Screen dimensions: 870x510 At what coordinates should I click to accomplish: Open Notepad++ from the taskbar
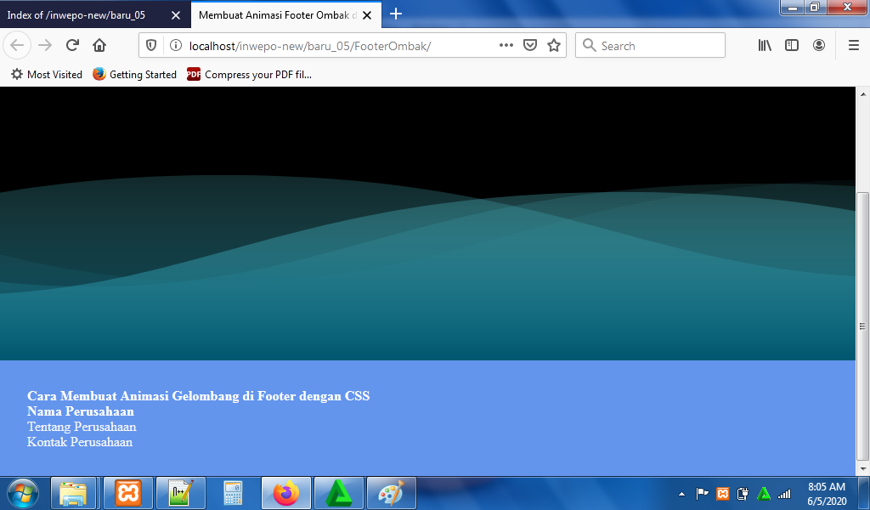point(181,493)
